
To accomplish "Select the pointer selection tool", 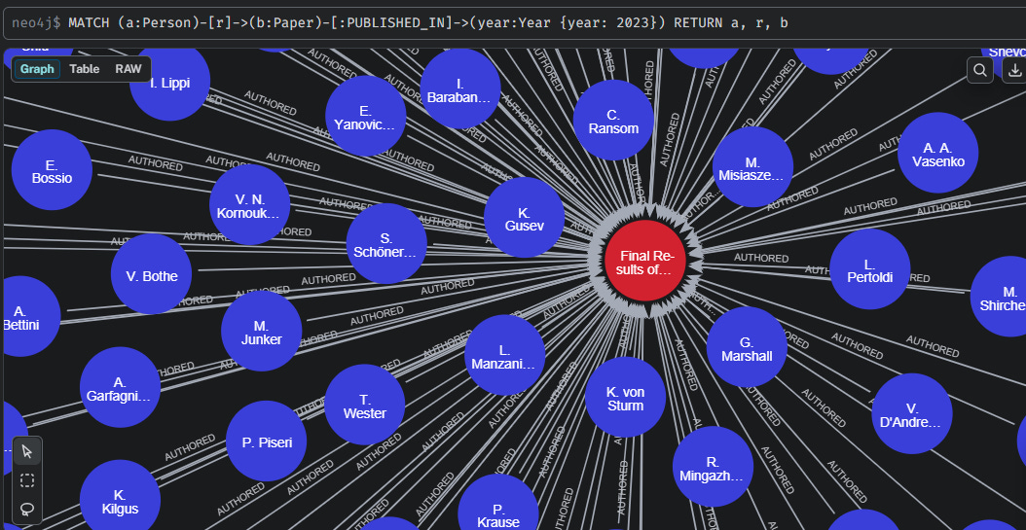I will pyautogui.click(x=27, y=451).
